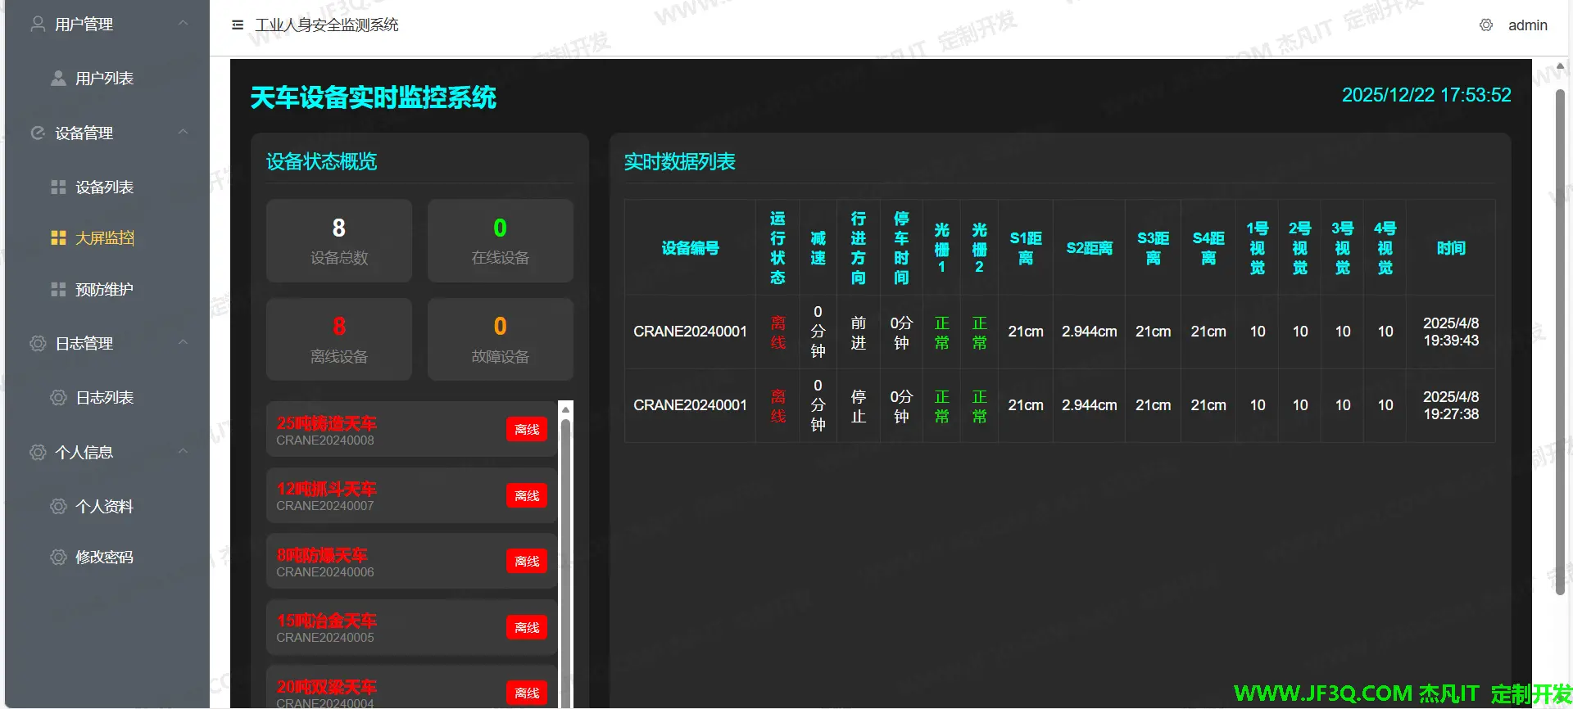Click the 离线设备 count card
1573x709 pixels.
point(338,340)
